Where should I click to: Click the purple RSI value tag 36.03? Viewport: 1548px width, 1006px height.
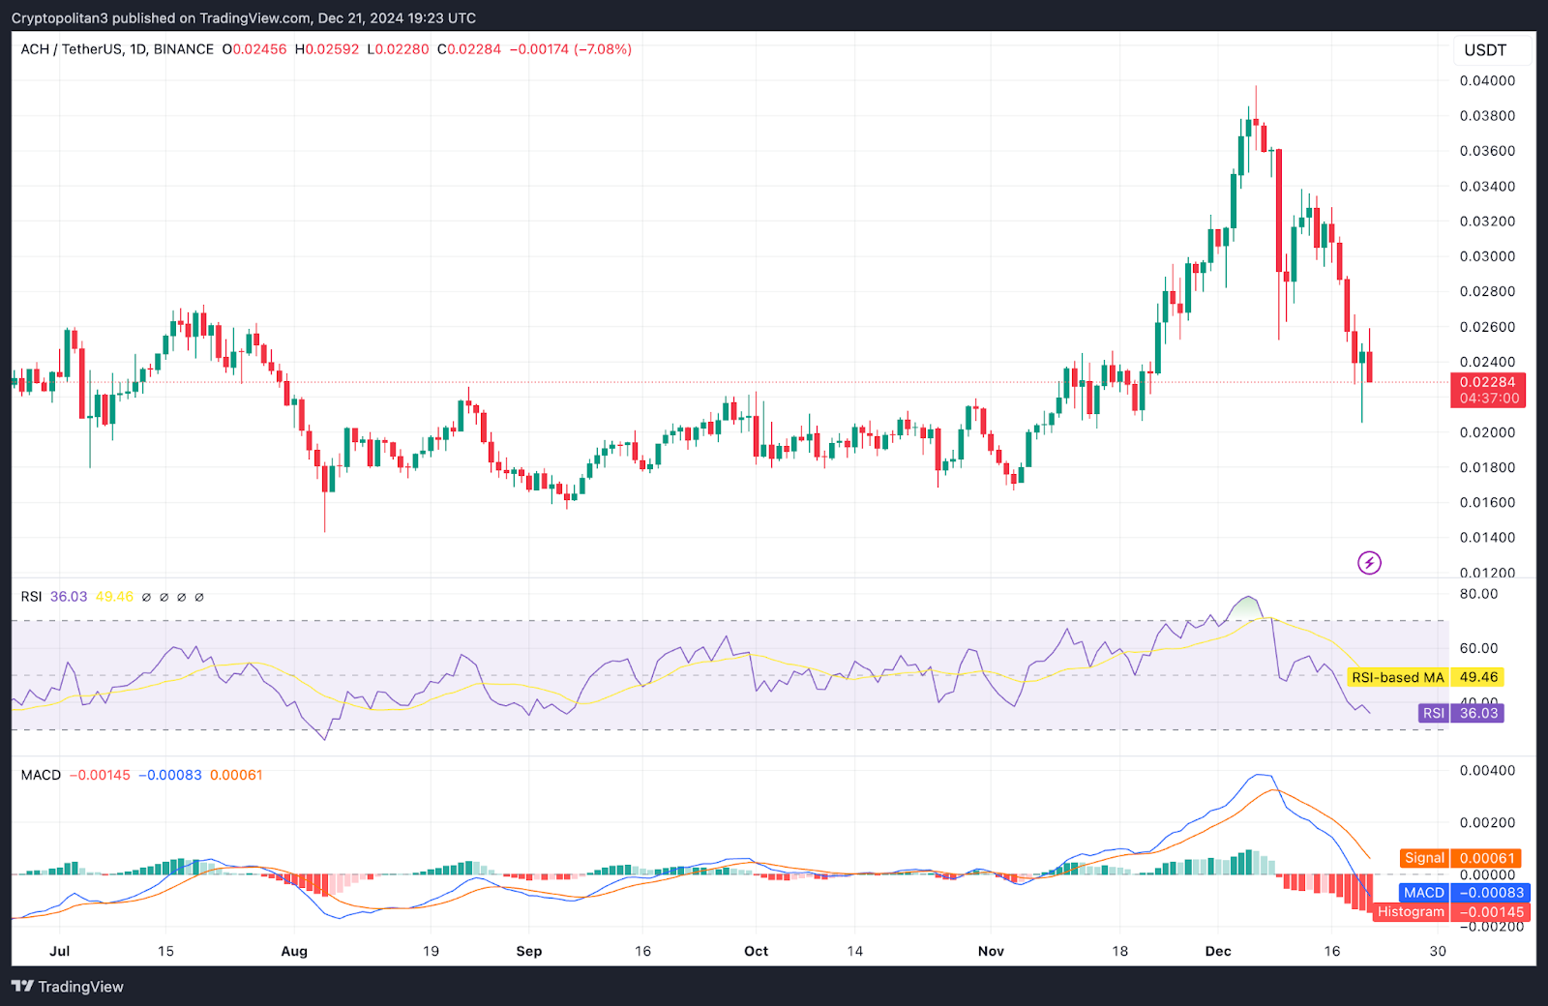1478,713
